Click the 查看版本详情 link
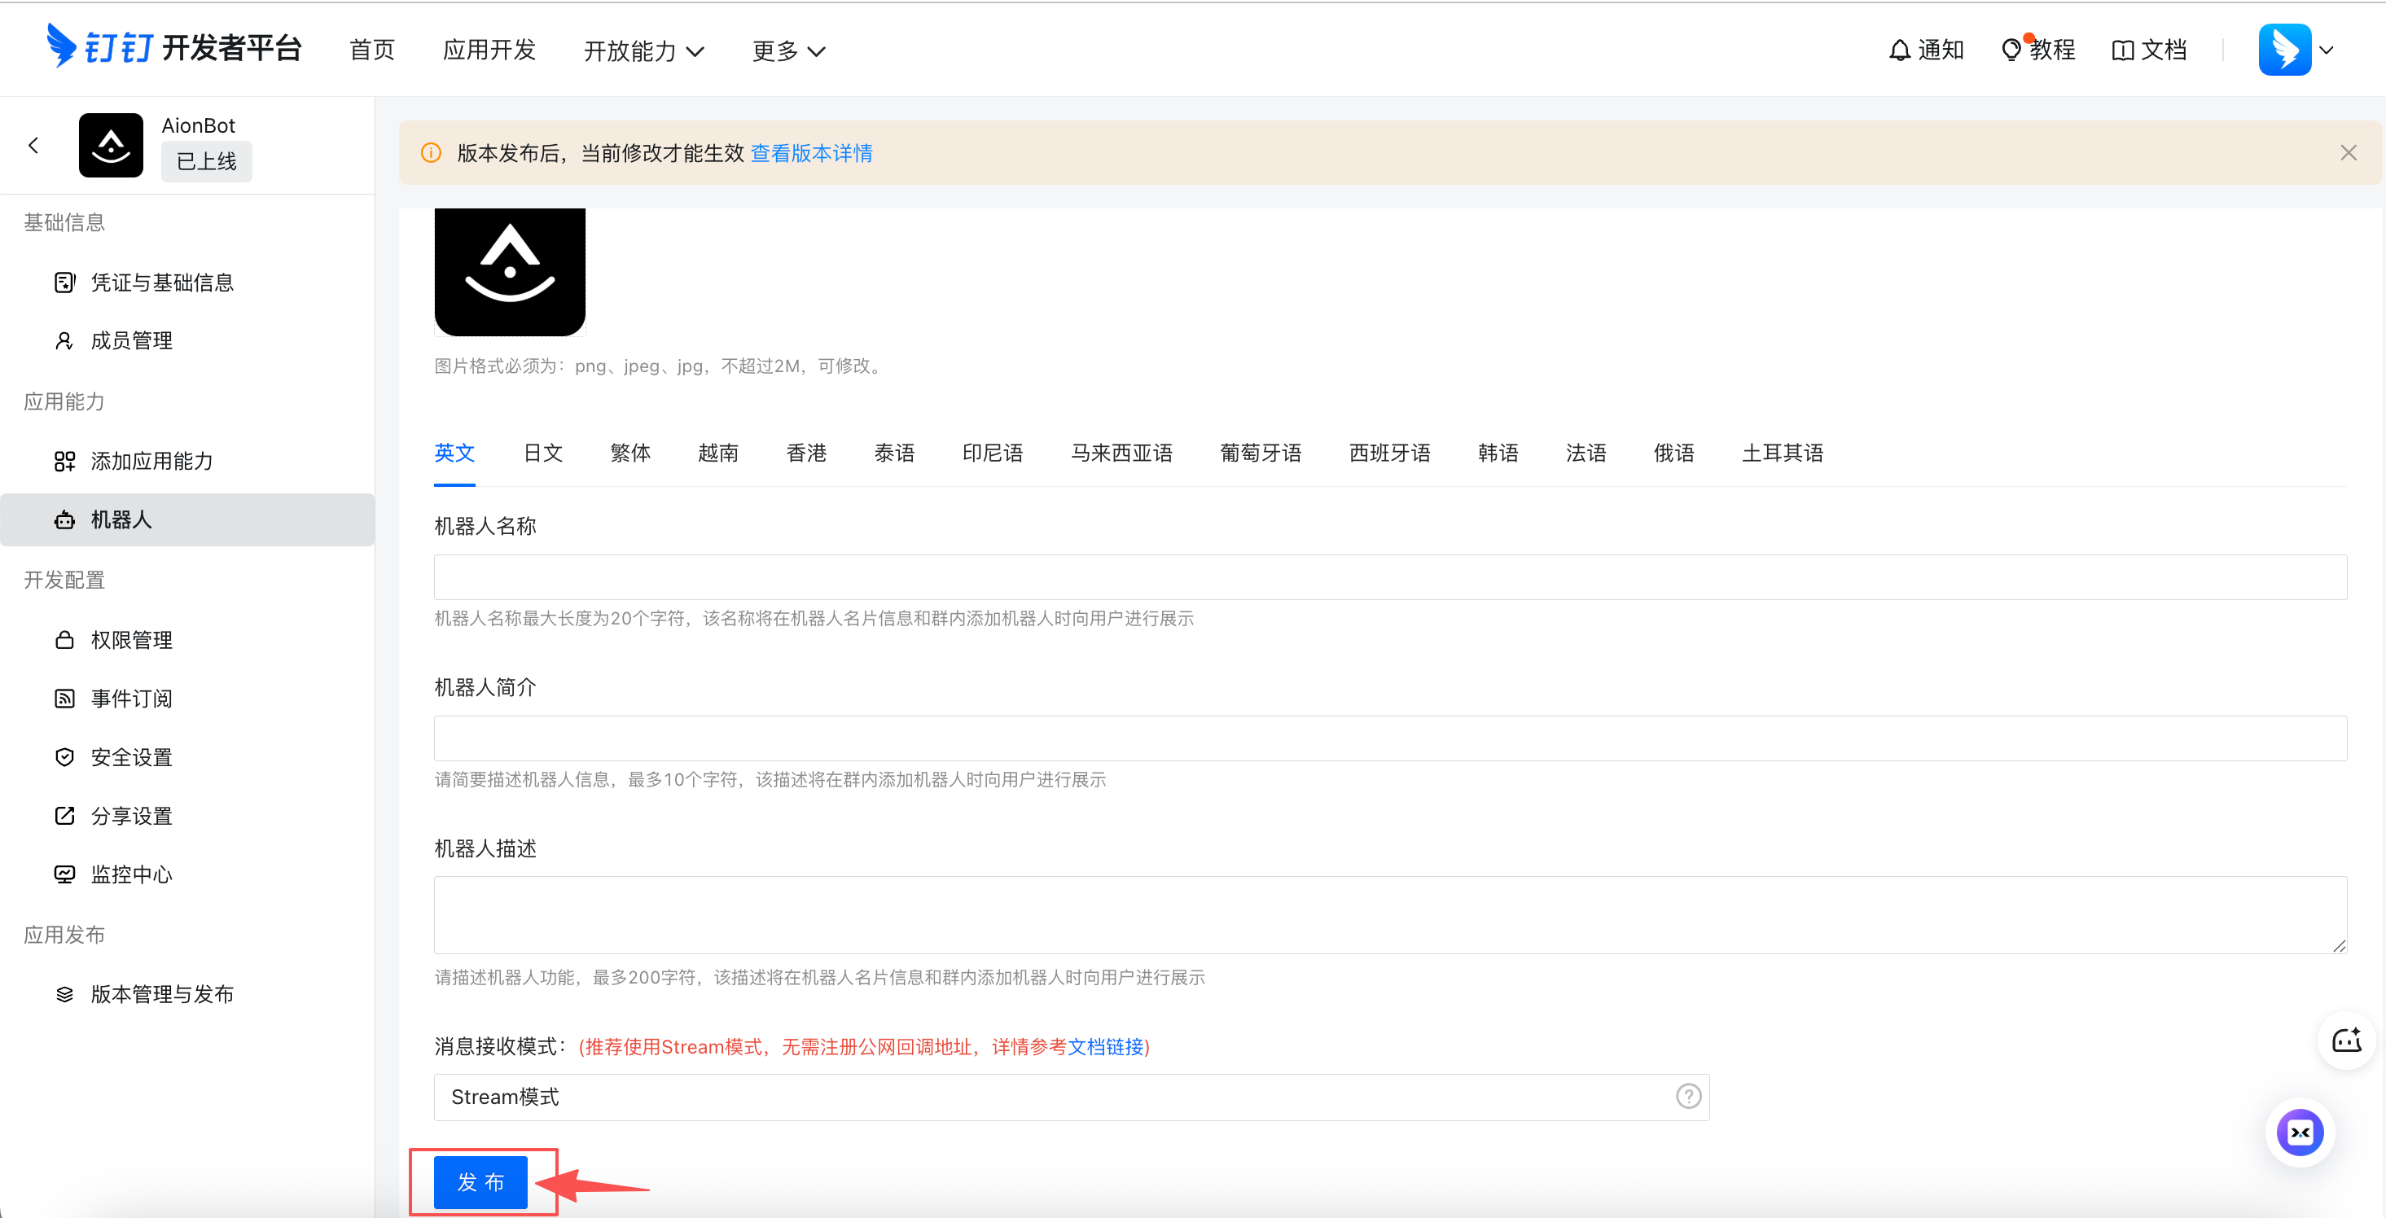The width and height of the screenshot is (2386, 1218). coord(811,153)
